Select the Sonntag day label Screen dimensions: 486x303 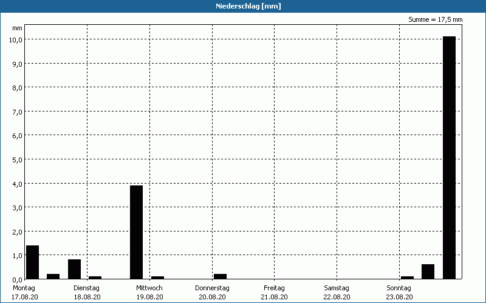[399, 288]
